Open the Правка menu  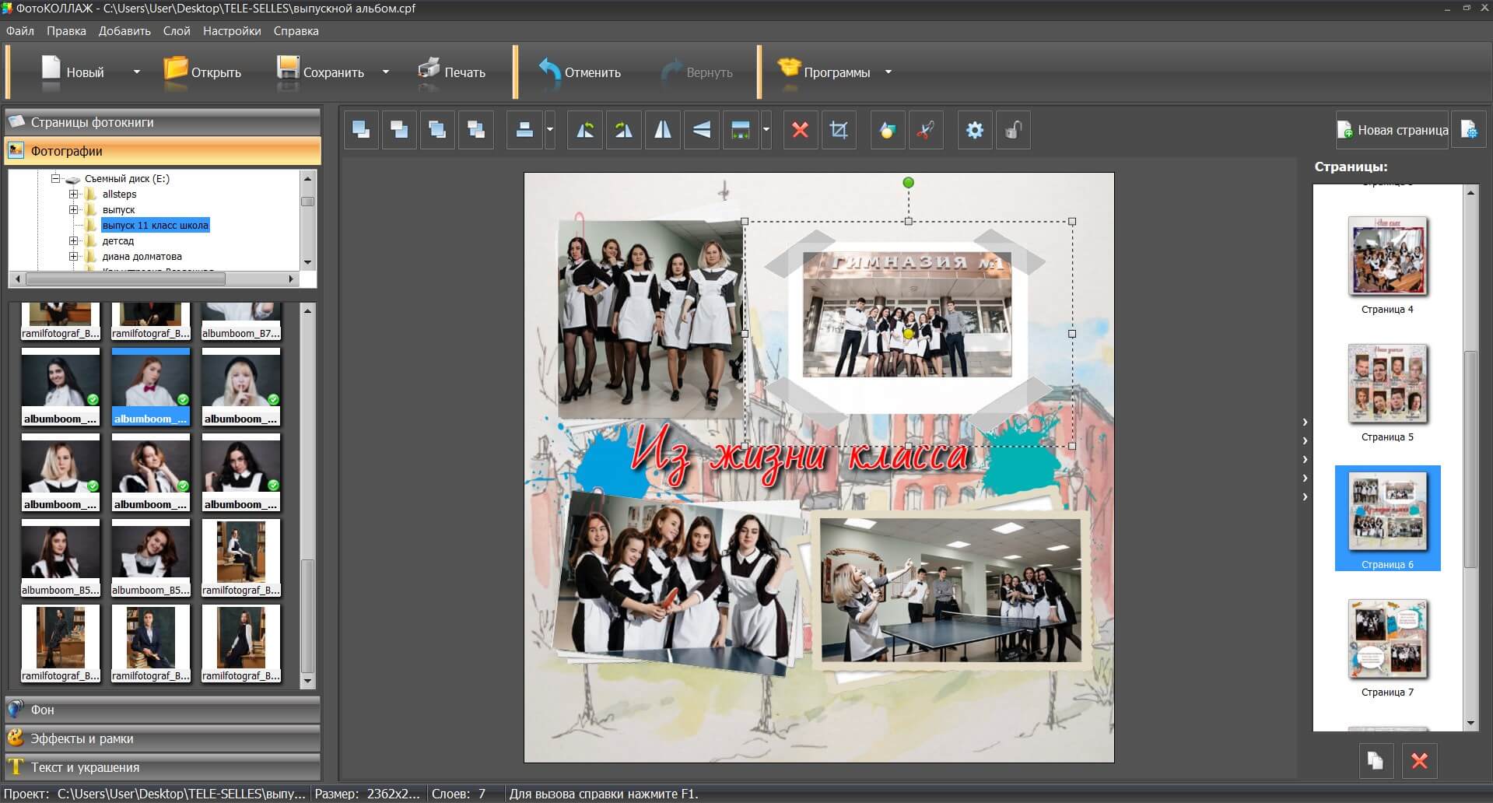(x=66, y=31)
